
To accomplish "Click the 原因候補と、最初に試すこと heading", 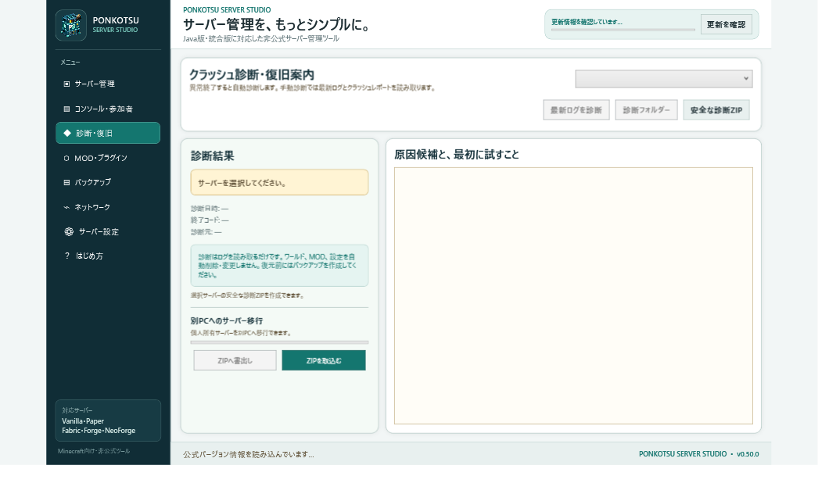I will pyautogui.click(x=457, y=154).
